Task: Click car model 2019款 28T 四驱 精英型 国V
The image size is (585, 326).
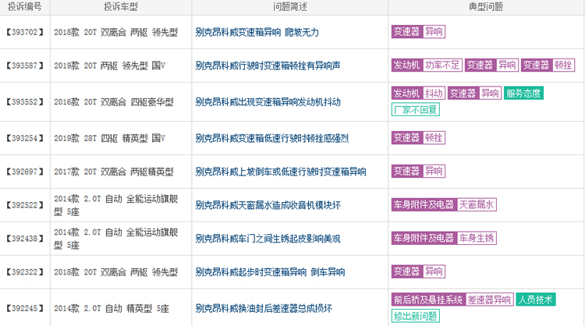Action: point(110,138)
